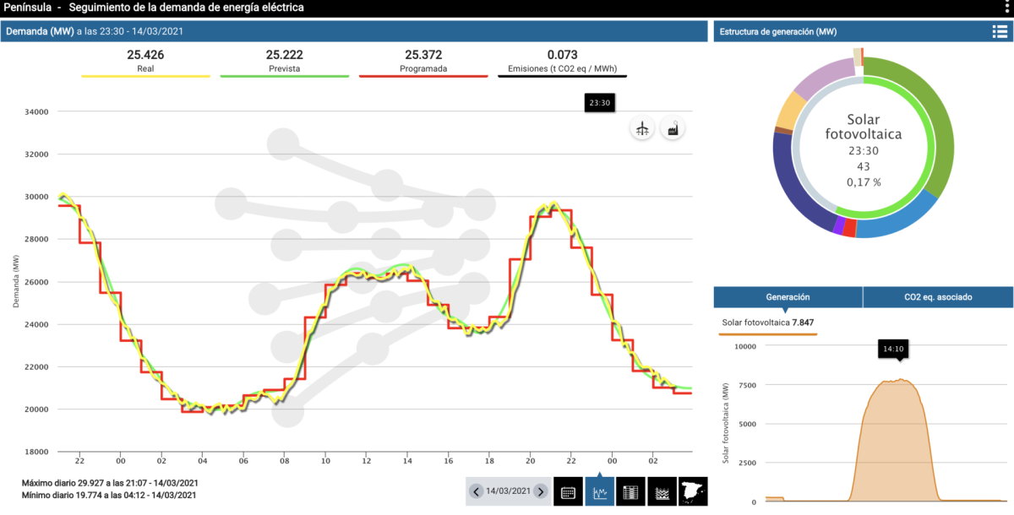This screenshot has height=515, width=1014.
Task: Open the calendar date picker icon
Action: pos(568,491)
